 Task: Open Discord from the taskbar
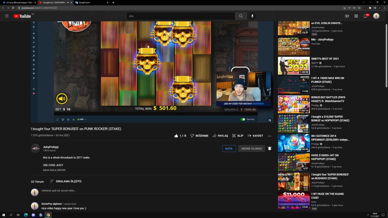[x=33, y=215]
